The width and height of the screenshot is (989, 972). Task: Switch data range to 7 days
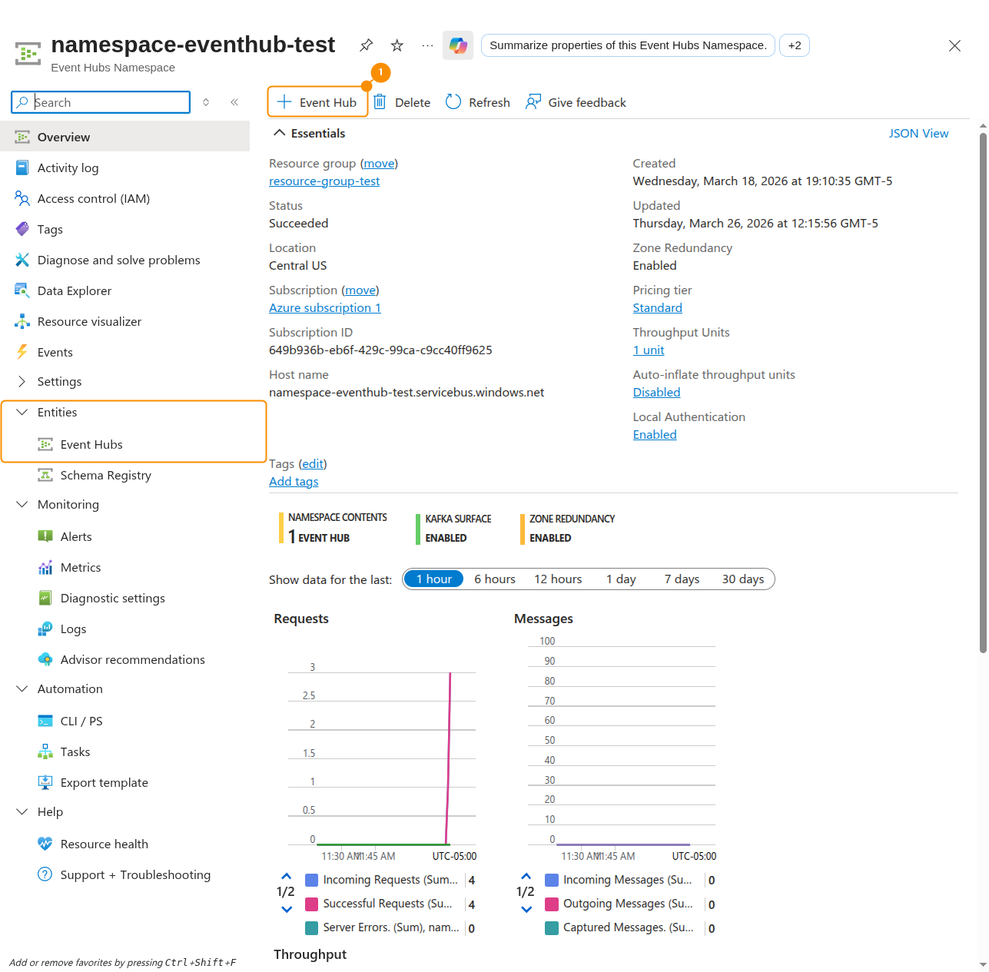coord(682,579)
